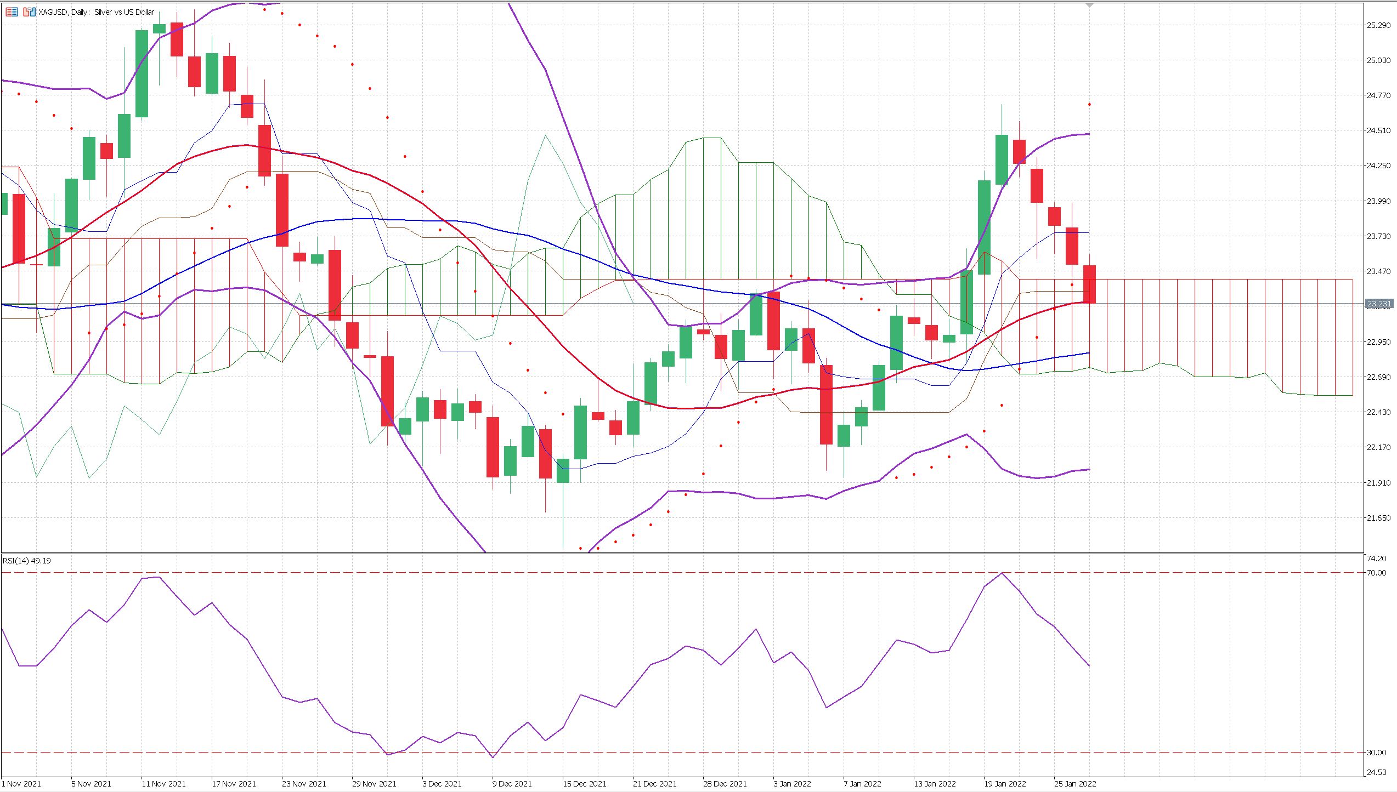Click the 3 Jan 2022 time axis label
This screenshot has height=792, width=1397.
[792, 784]
